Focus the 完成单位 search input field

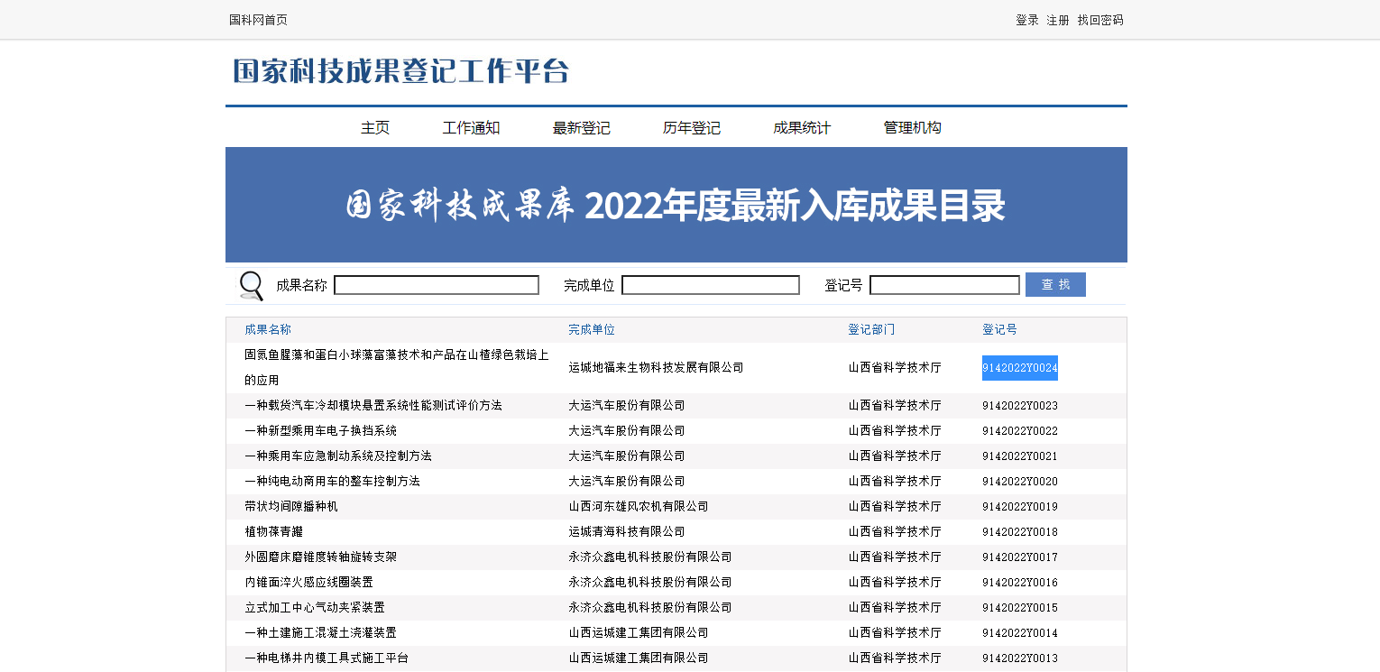tap(711, 285)
